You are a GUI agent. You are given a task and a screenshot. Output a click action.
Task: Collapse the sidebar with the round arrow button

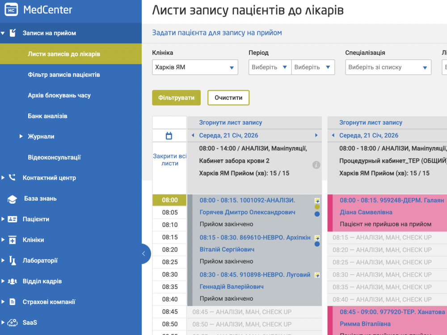145,254
